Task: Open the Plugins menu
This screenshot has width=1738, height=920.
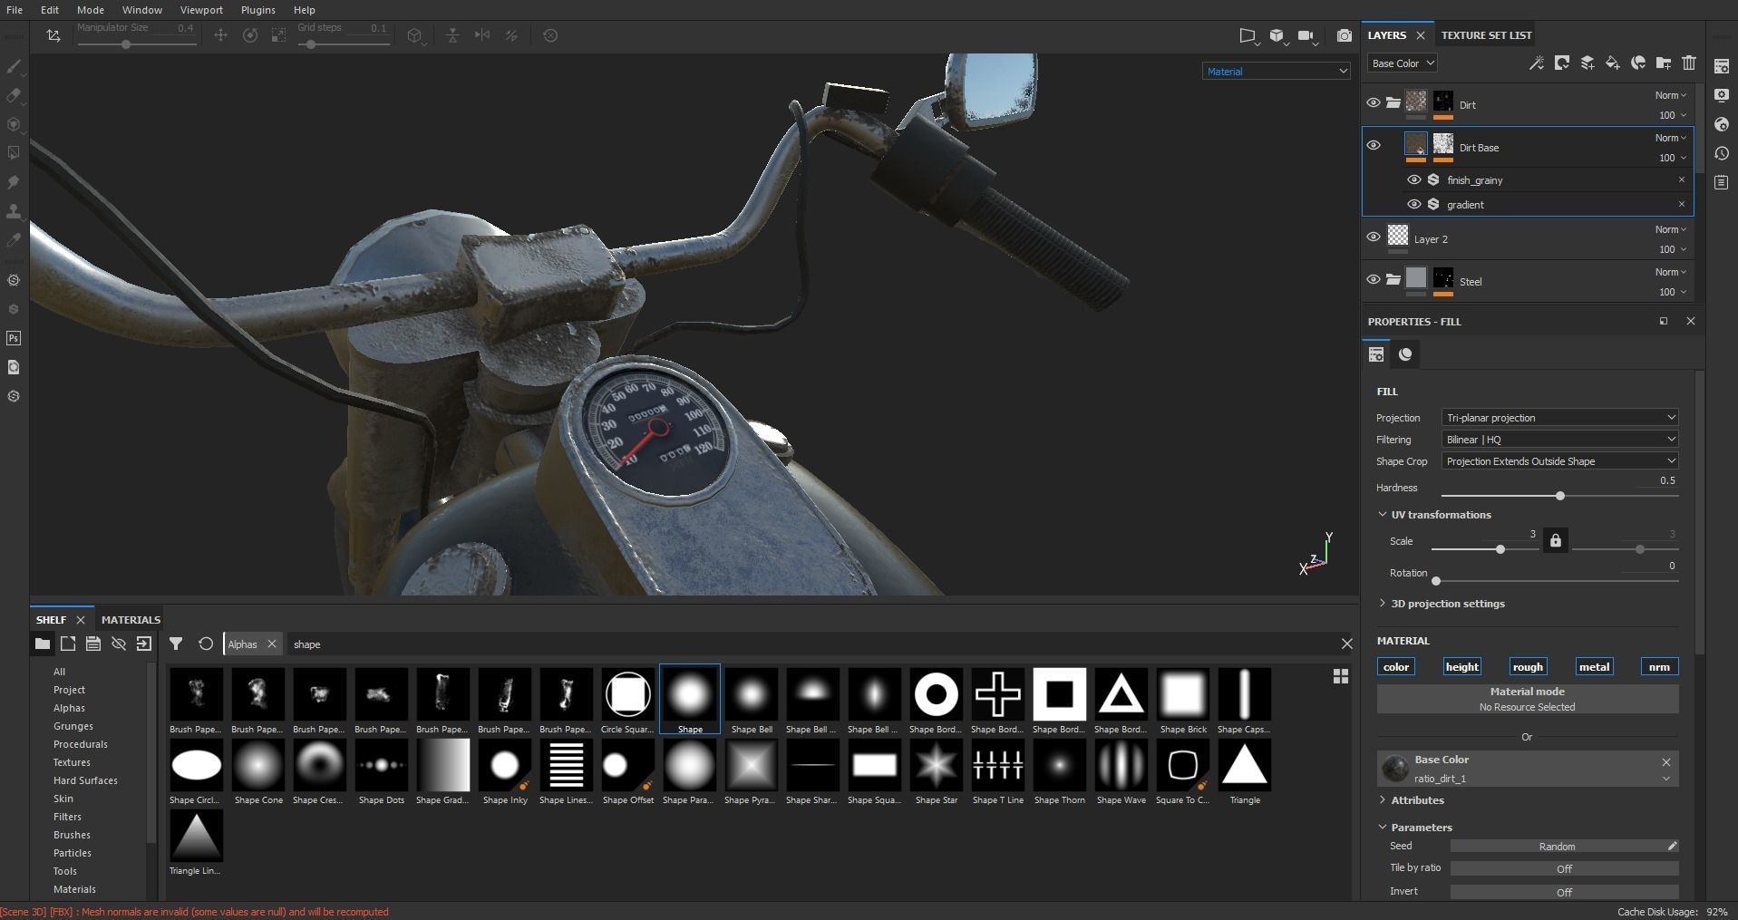Action: point(258,10)
